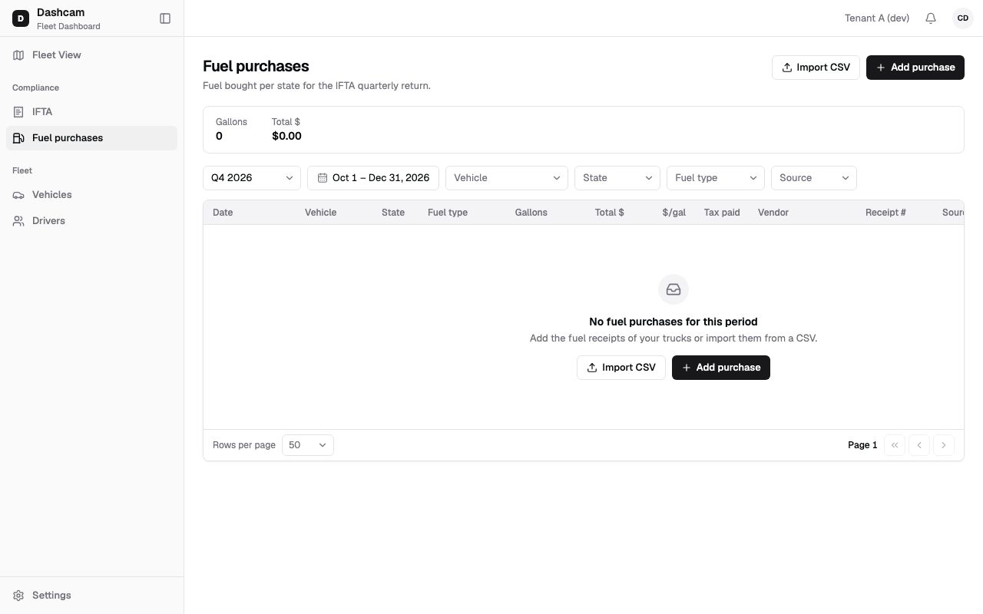Navigate to IFTA page
Image resolution: width=983 pixels, height=614 pixels.
[x=91, y=112]
